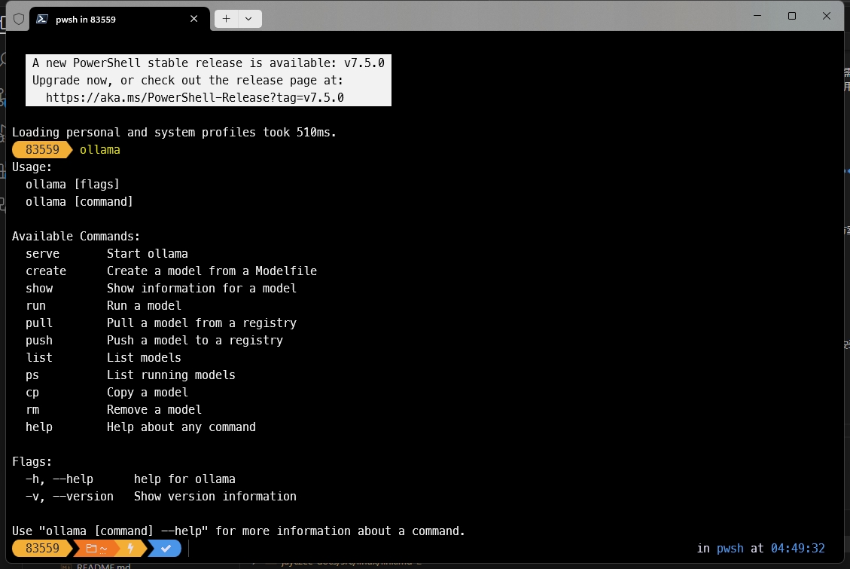Click the '83559' segment in the bottom prompt
The height and width of the screenshot is (569, 850).
tap(42, 549)
